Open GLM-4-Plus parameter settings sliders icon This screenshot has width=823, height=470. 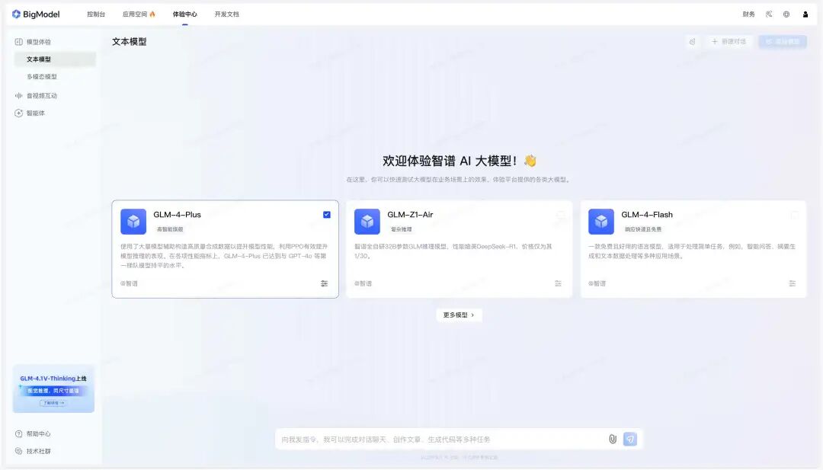pos(325,283)
